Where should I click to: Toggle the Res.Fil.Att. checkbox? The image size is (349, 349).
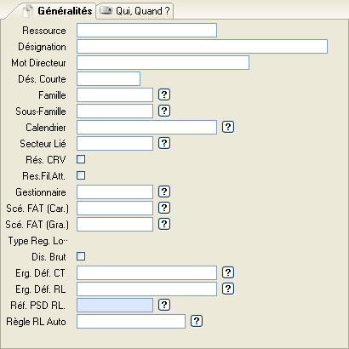pos(81,175)
